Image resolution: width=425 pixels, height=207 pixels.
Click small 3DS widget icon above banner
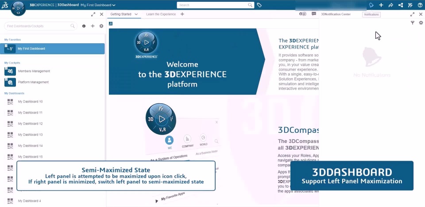(111, 23)
